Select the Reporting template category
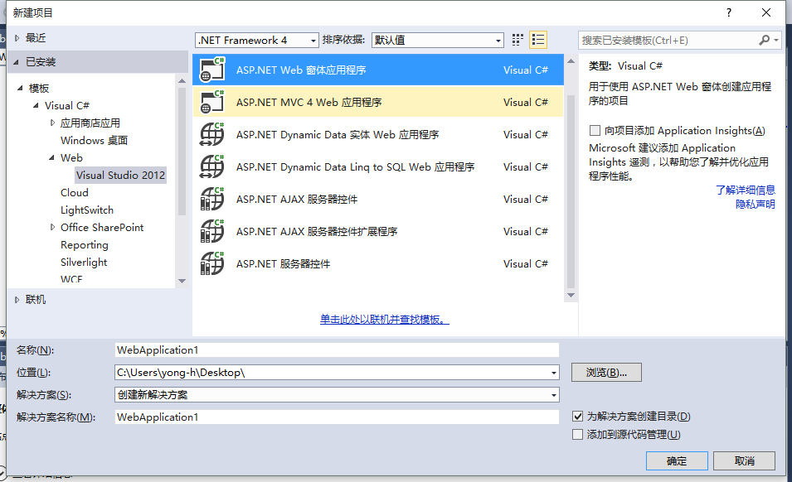This screenshot has width=792, height=482. tap(85, 245)
